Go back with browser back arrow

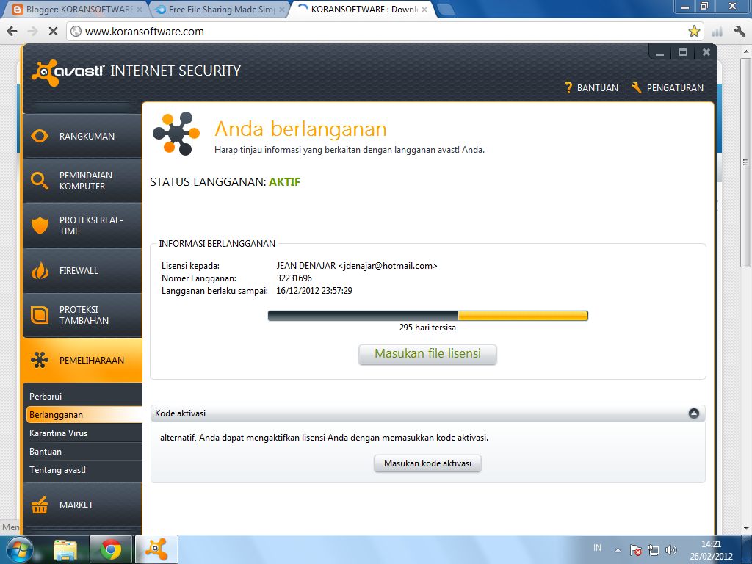point(12,31)
